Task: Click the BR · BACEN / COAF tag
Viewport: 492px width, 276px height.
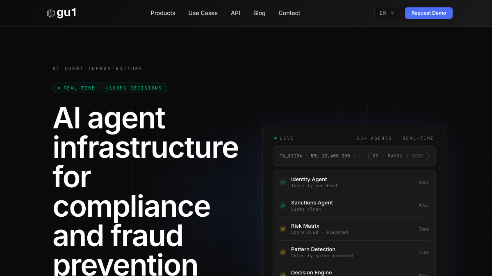Action: (x=399, y=156)
